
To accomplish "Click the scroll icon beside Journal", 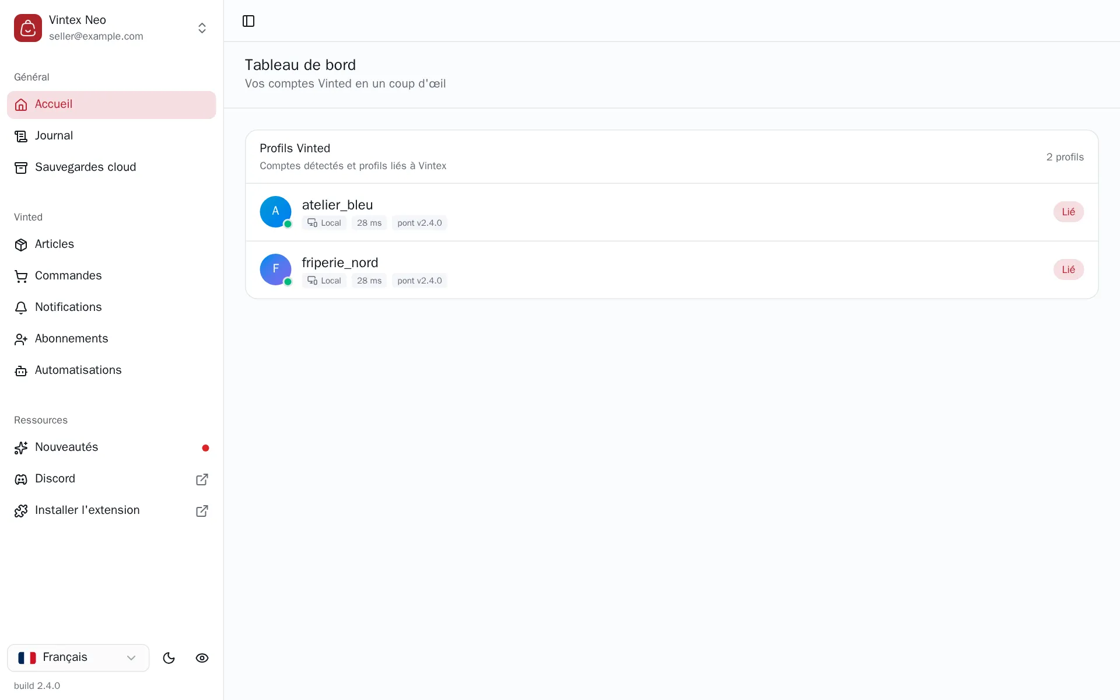I will coord(21,136).
